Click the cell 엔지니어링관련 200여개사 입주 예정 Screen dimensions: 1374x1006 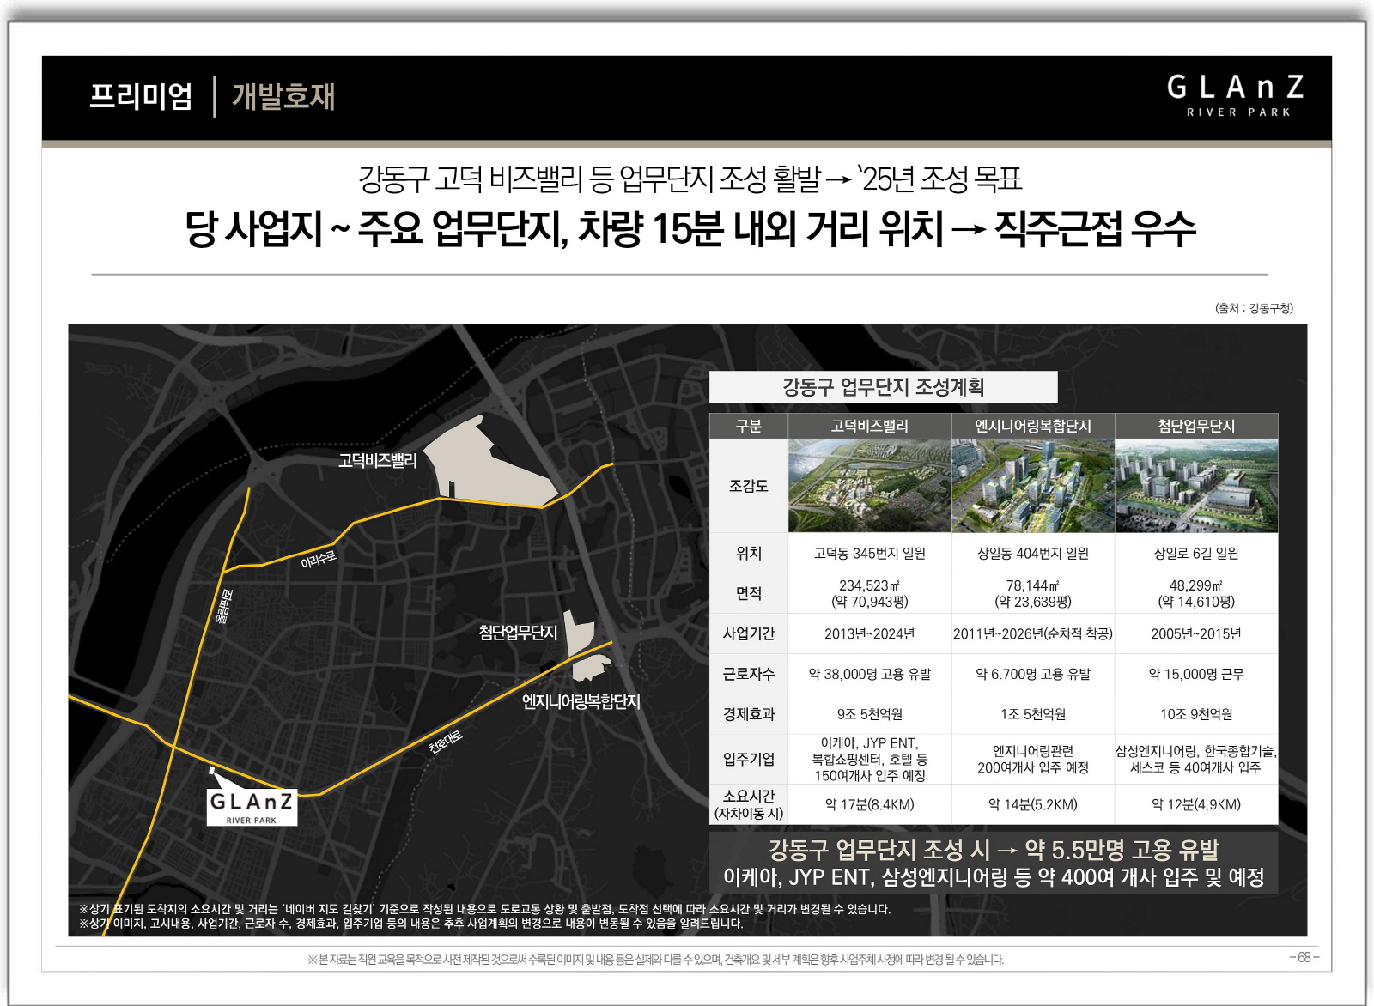click(x=1032, y=759)
